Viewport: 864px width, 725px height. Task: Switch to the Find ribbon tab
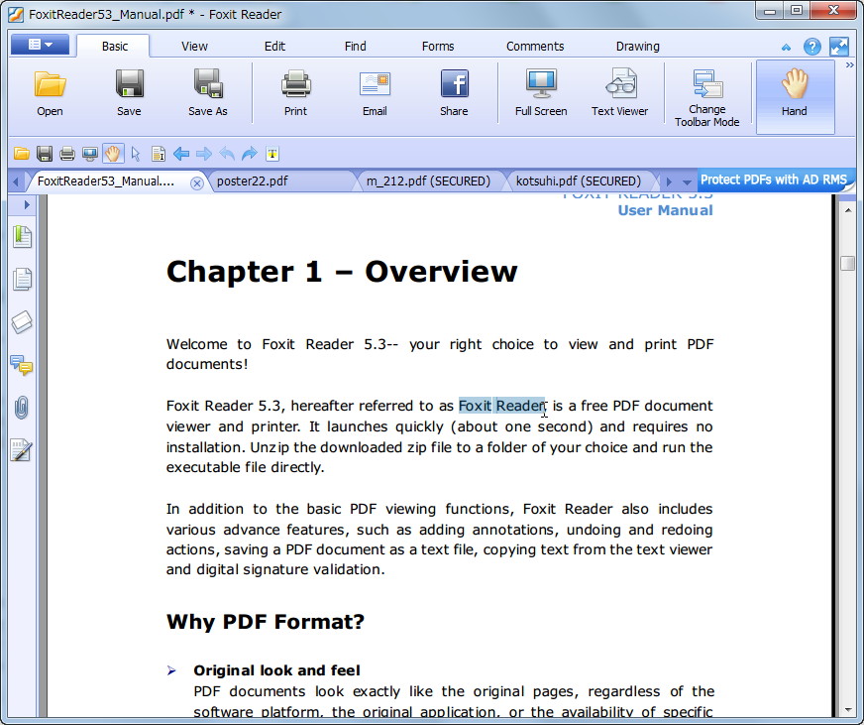(355, 47)
